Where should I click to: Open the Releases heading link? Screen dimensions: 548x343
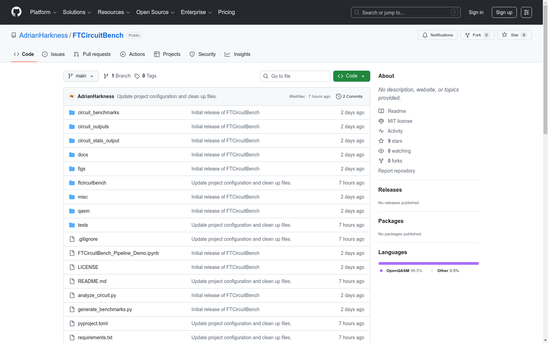[390, 190]
